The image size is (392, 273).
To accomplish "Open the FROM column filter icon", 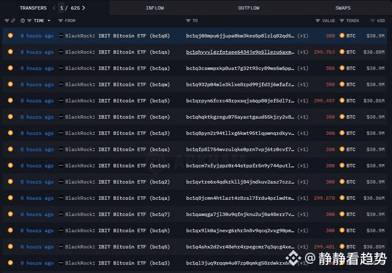I will tap(61, 21).
